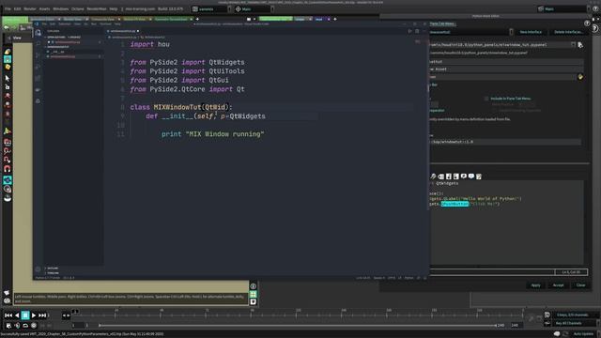Click the 'import hou' line in the editor
The image size is (601, 338).
pyautogui.click(x=149, y=44)
